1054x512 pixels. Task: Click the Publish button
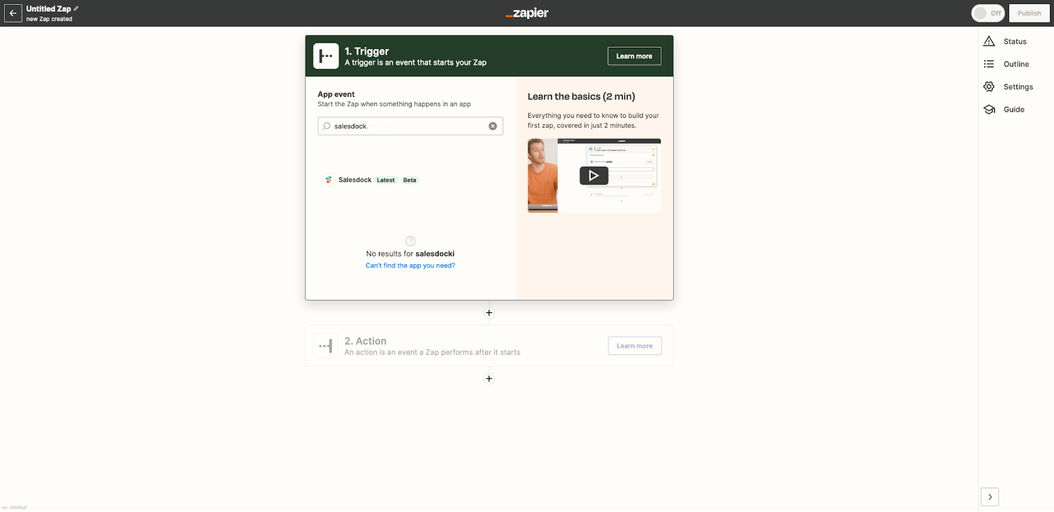(1029, 13)
